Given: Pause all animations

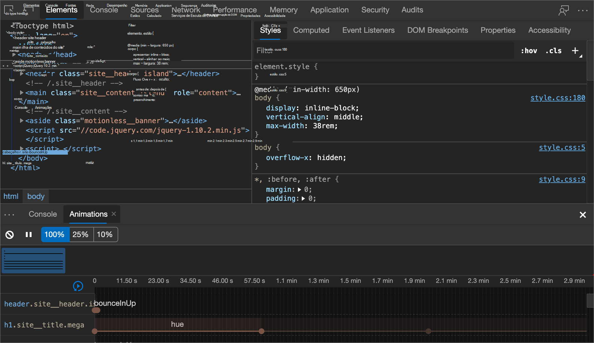Looking at the screenshot, I should pyautogui.click(x=29, y=235).
